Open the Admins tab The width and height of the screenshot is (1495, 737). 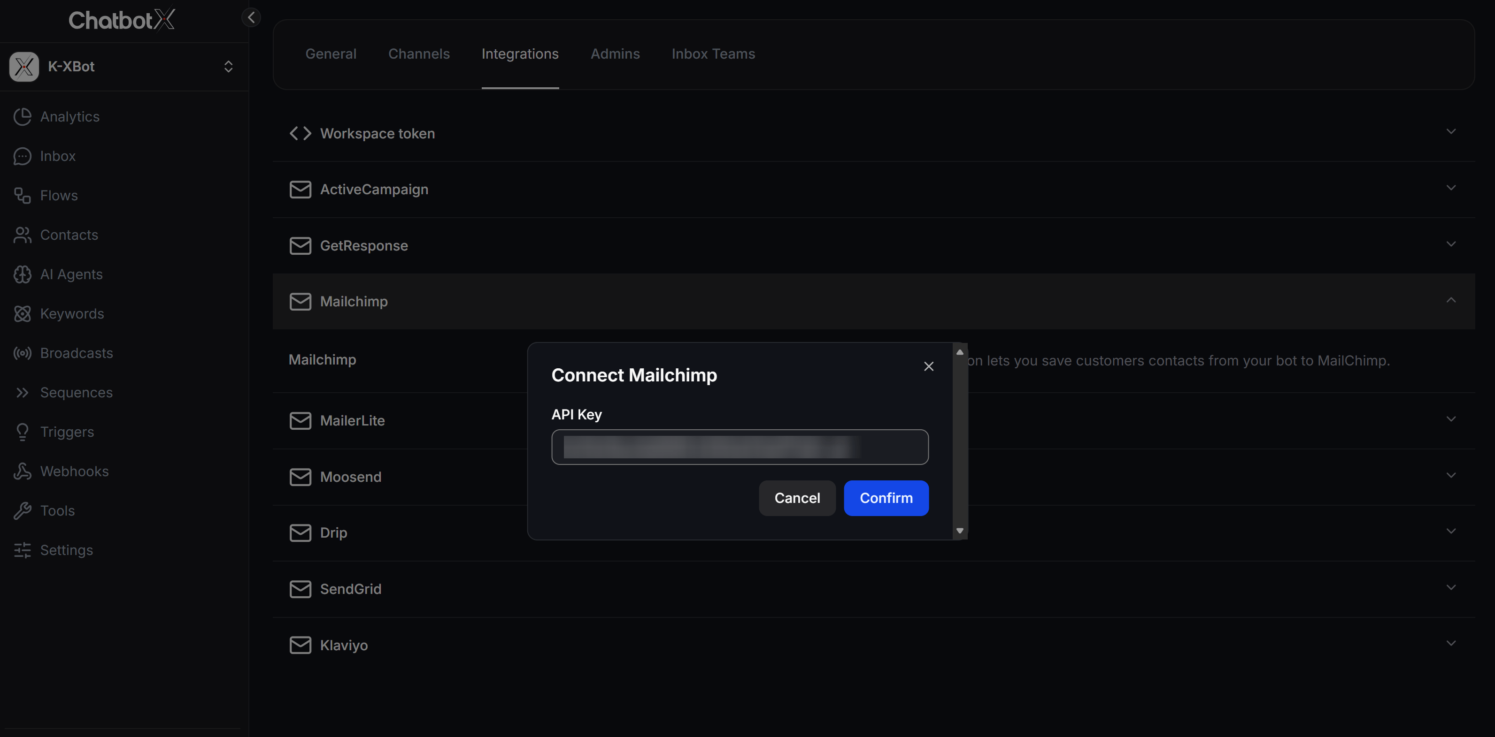tap(615, 54)
